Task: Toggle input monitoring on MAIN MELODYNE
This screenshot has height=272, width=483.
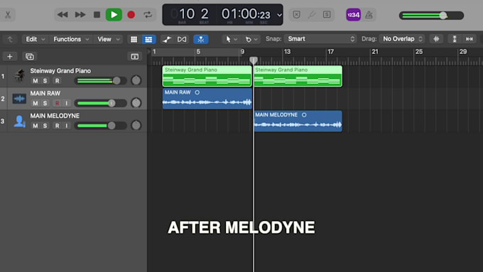Action: [66, 126]
